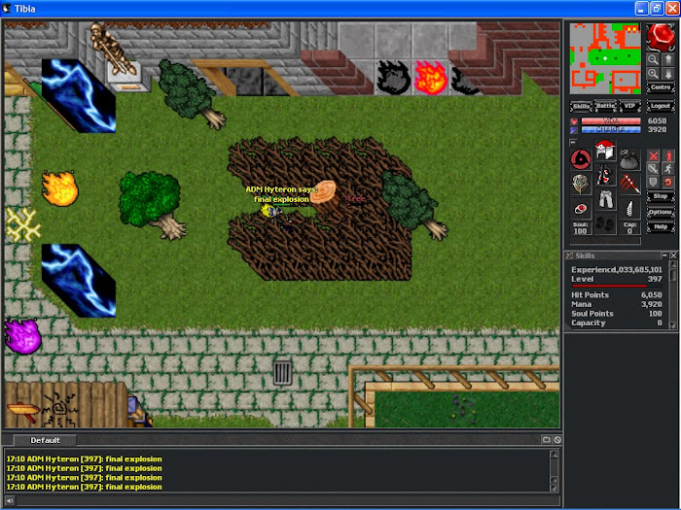Click the warrior statue near the wall
681x510 pixels.
click(x=112, y=50)
